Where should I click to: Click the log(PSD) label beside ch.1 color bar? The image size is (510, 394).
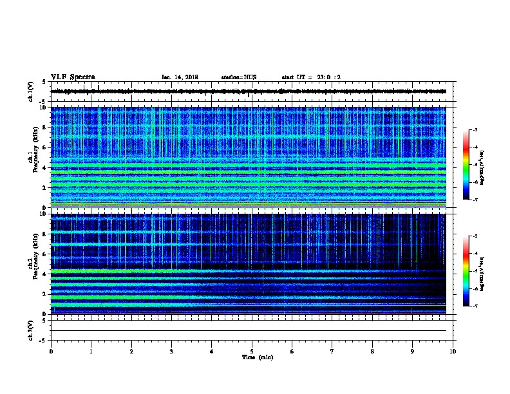(x=482, y=167)
